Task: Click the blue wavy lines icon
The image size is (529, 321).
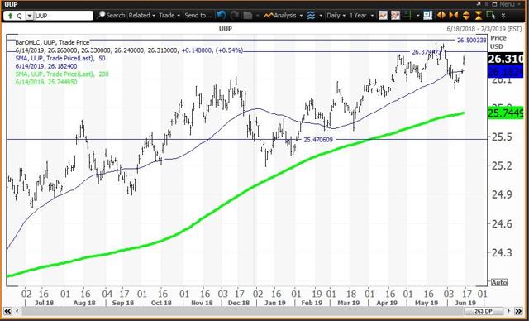Action: tap(311, 16)
